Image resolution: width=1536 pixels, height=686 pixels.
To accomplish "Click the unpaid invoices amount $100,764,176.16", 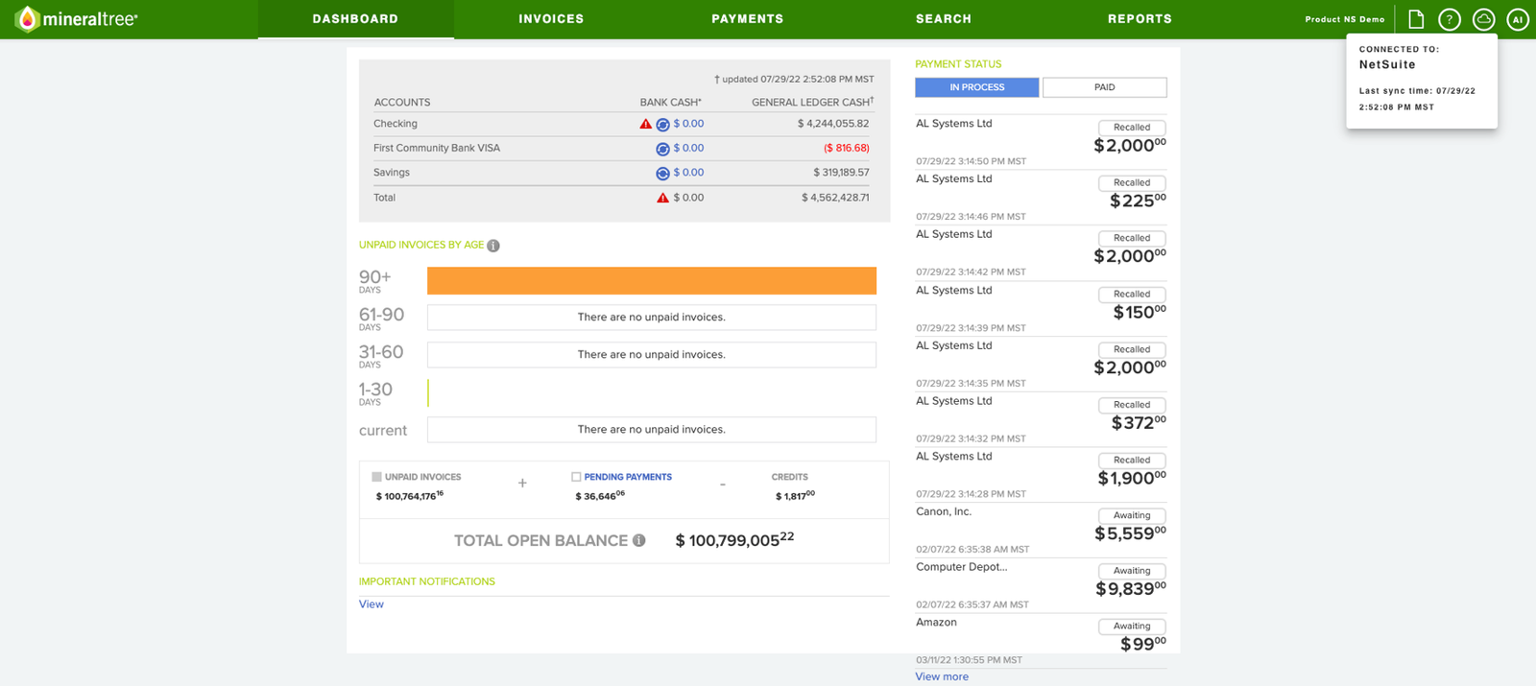I will click(410, 496).
